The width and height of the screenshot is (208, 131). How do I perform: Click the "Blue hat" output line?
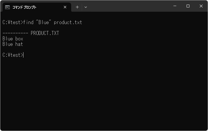[13, 44]
